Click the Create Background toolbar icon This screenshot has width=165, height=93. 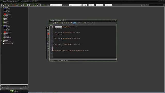point(23,5)
